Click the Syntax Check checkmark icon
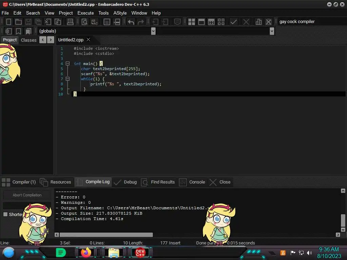Image resolution: width=347 pixels, height=260 pixels. [x=233, y=22]
